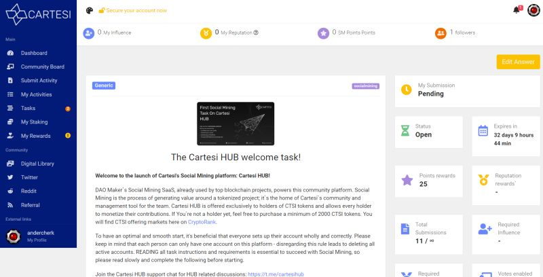Click the Points rewards star icon

tap(407, 180)
